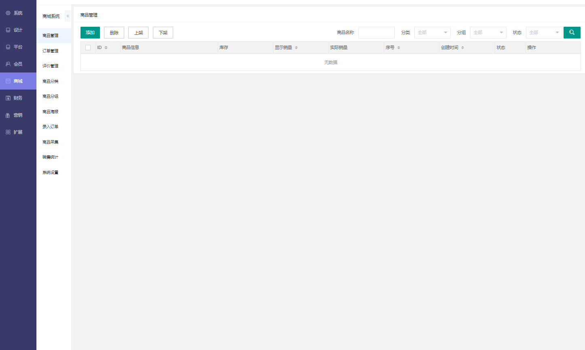Image resolution: width=585 pixels, height=350 pixels.
Task: Expand the 分类 dropdown filter
Action: click(x=432, y=32)
